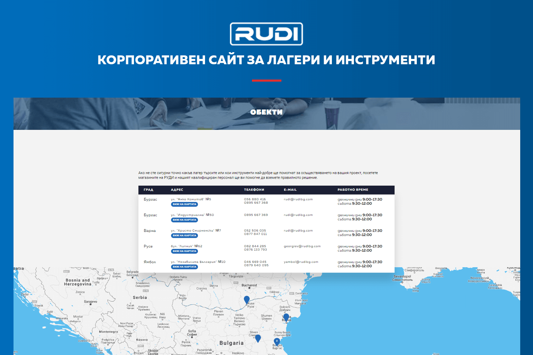The image size is (533, 355).
Task: Open ВИЖ НА КАРТАТА for the Русе row
Action: (x=185, y=251)
